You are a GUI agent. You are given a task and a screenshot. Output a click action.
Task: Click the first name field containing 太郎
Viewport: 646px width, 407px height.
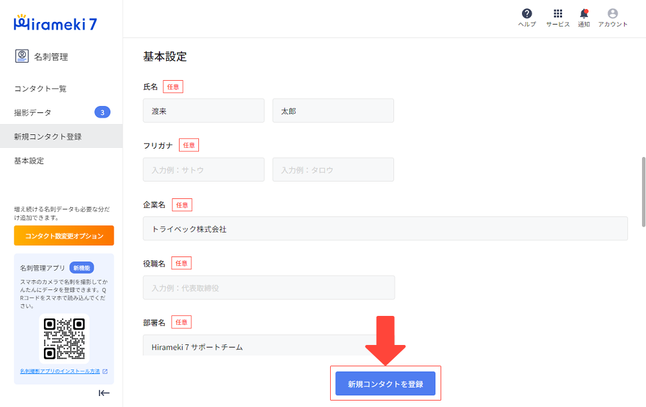point(333,111)
